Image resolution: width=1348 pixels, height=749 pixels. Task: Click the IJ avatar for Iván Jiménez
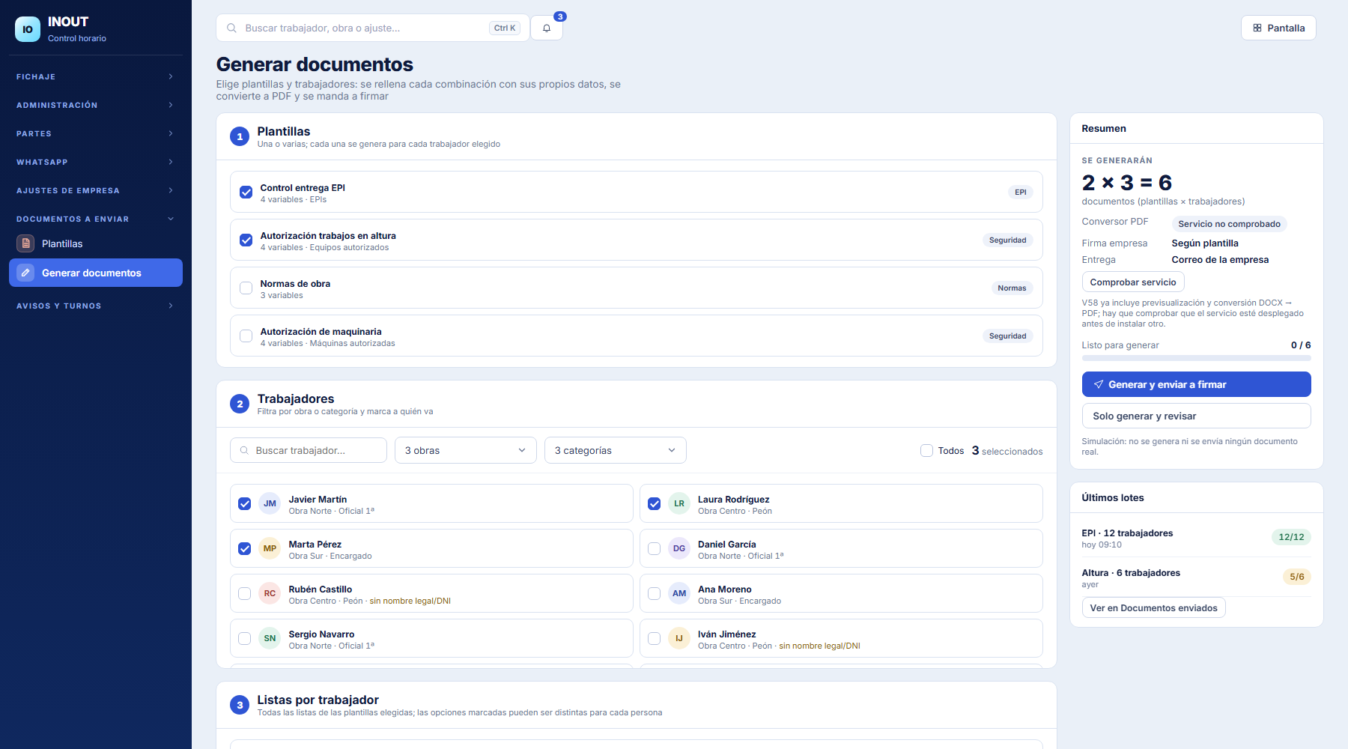coord(678,638)
